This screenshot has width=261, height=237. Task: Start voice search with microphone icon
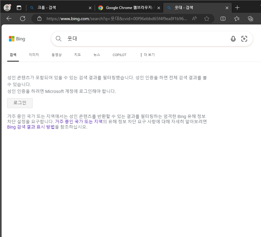click(233, 39)
